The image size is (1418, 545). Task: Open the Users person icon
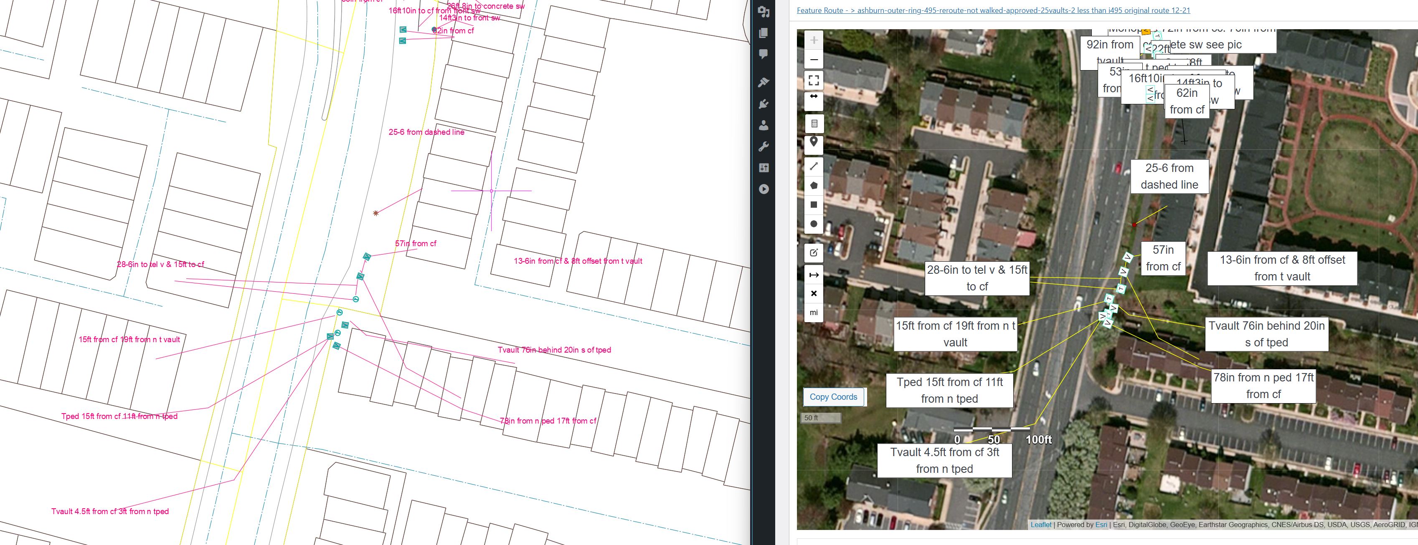click(x=763, y=125)
